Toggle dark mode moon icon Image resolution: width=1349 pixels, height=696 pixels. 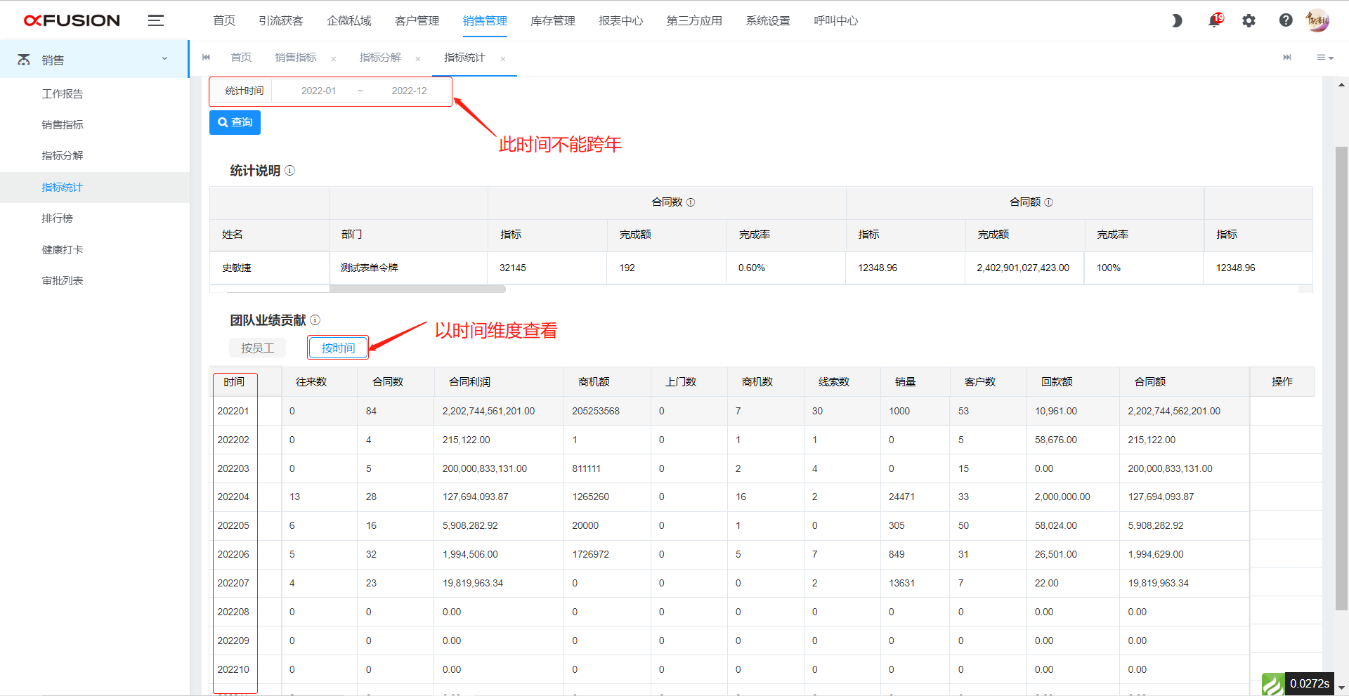(1177, 20)
